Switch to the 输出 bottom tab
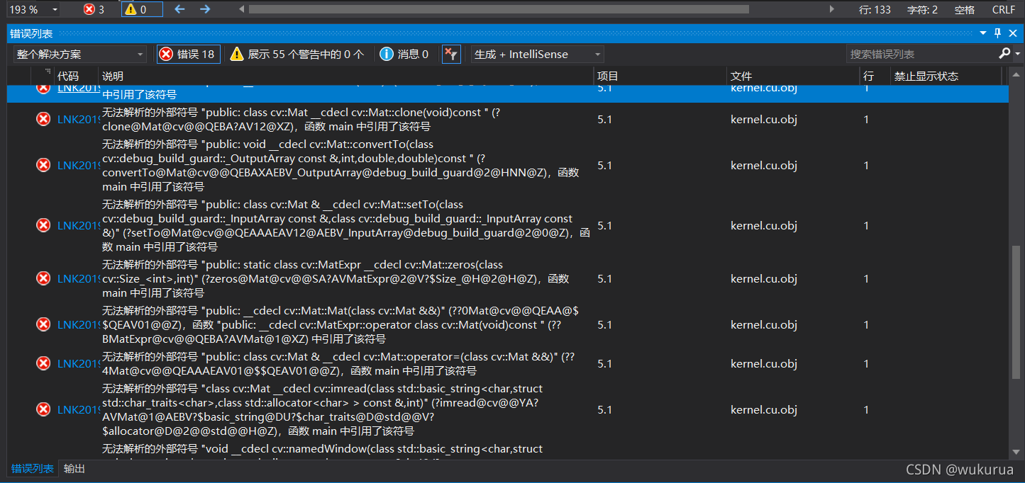Viewport: 1025px width, 483px height. 74,469
